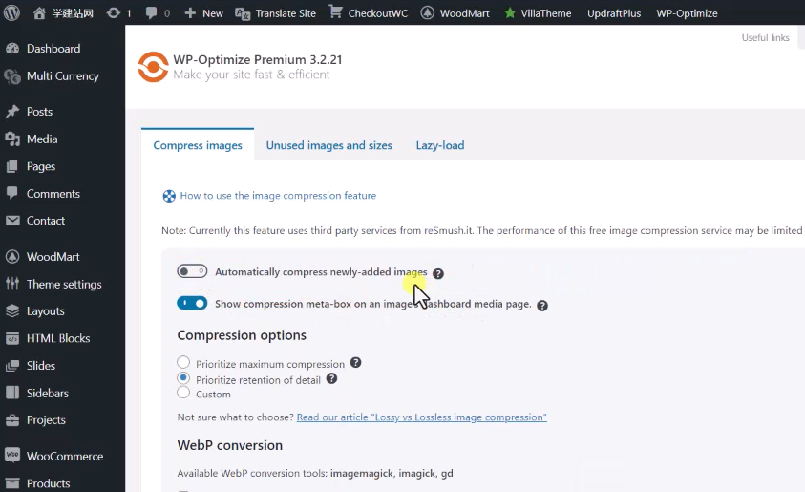Click the Posts pin icon
The width and height of the screenshot is (805, 492).
coord(12,112)
